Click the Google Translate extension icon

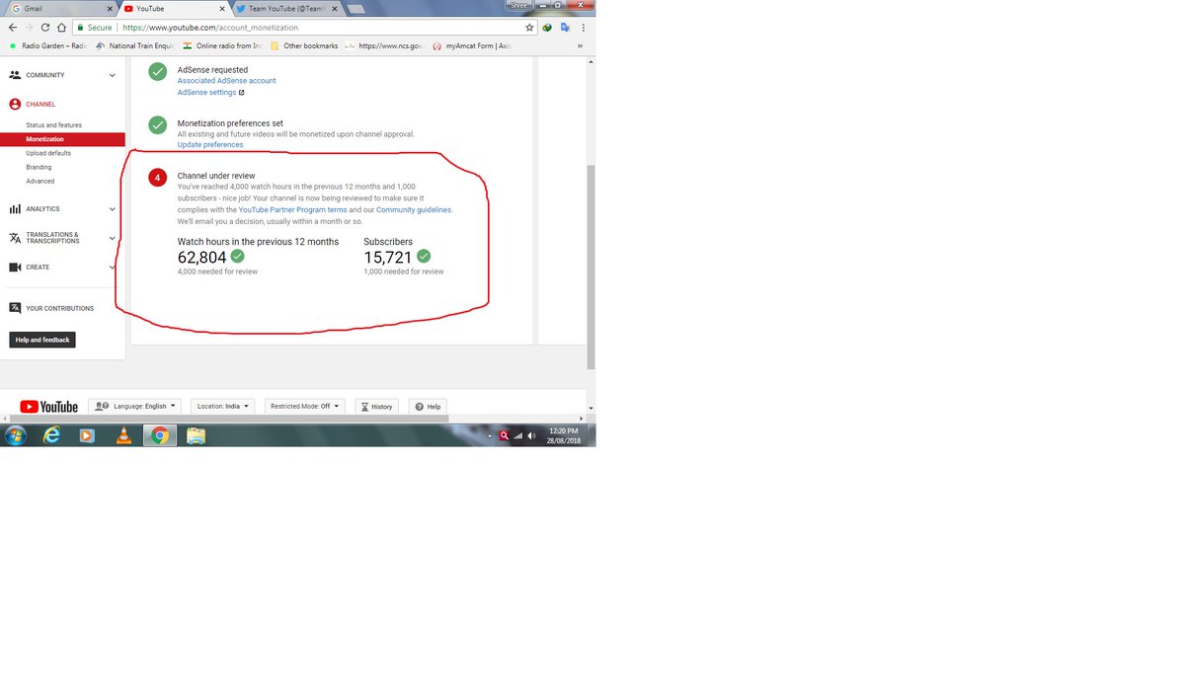click(x=566, y=28)
